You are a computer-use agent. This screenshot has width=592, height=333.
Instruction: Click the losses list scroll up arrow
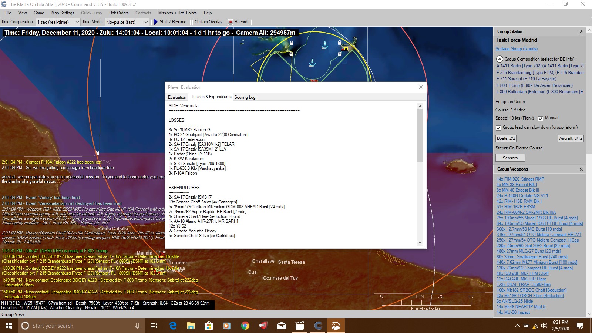(420, 106)
